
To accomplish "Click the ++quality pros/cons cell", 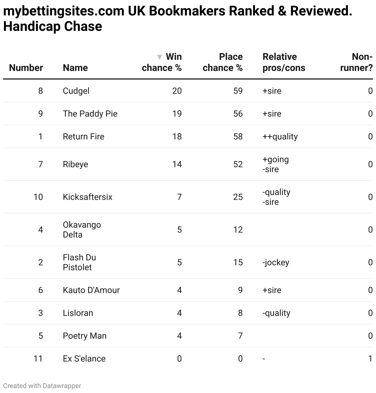I will (x=280, y=137).
